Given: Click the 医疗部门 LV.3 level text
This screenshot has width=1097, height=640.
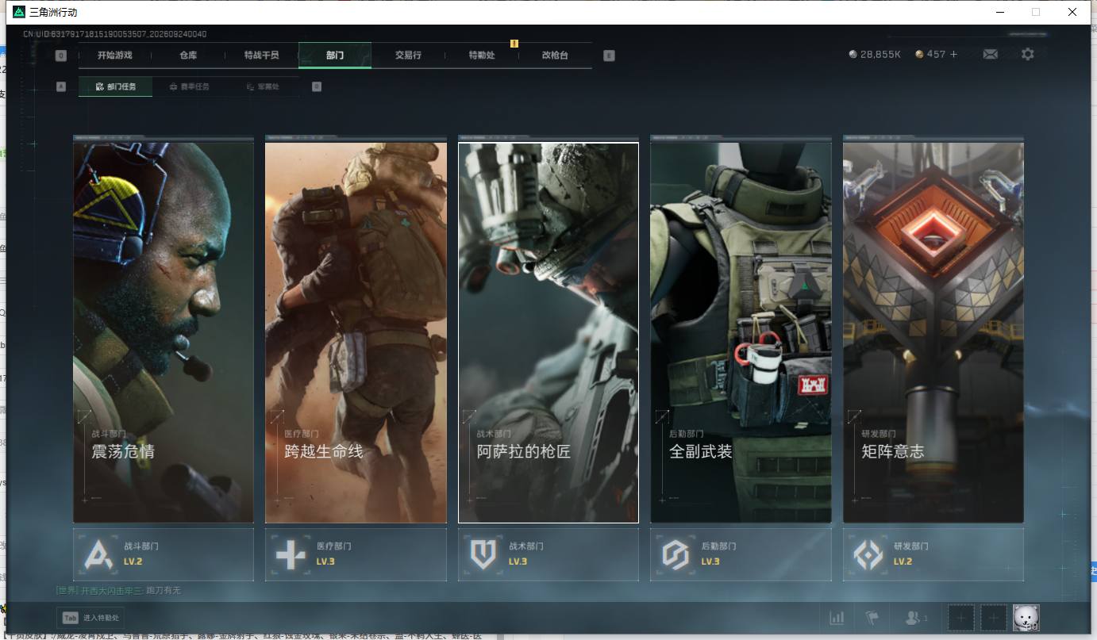Looking at the screenshot, I should point(325,561).
